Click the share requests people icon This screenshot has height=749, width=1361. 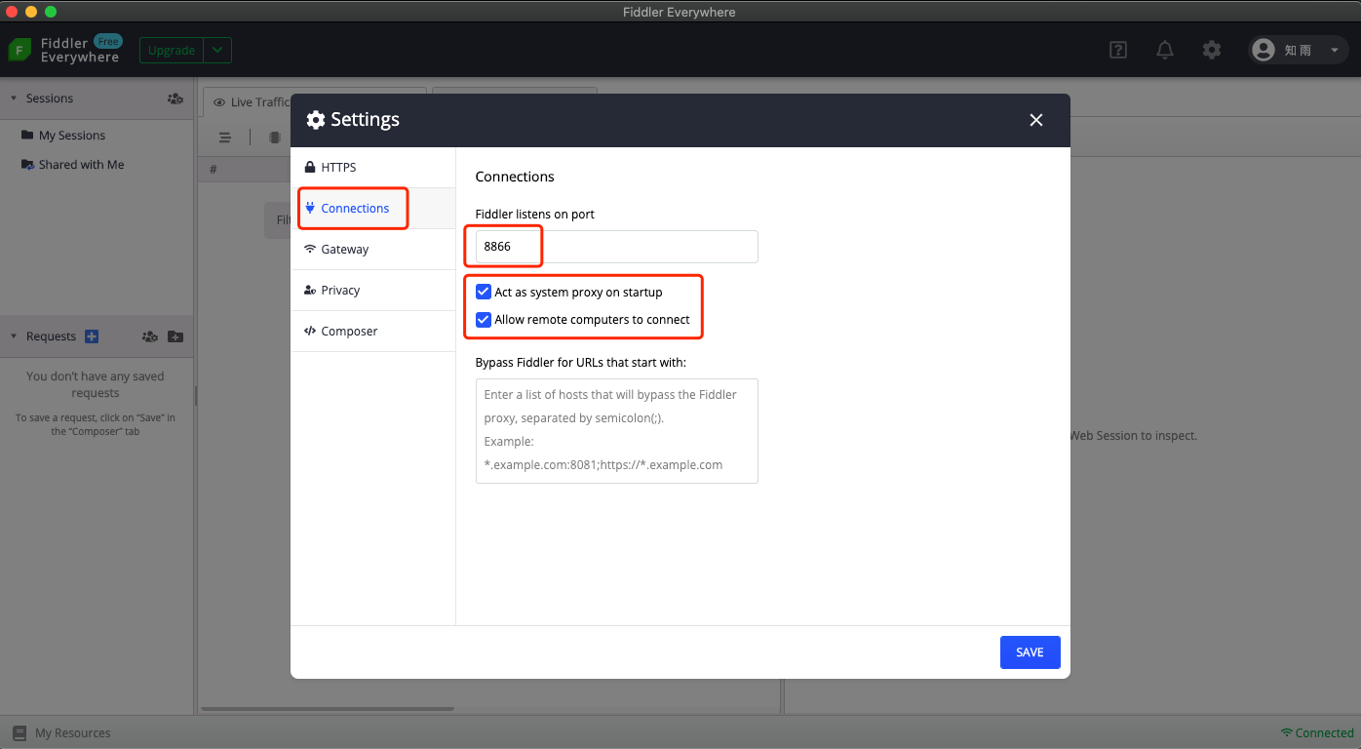coord(150,336)
